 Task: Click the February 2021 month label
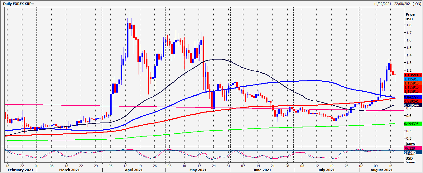(x=20, y=170)
